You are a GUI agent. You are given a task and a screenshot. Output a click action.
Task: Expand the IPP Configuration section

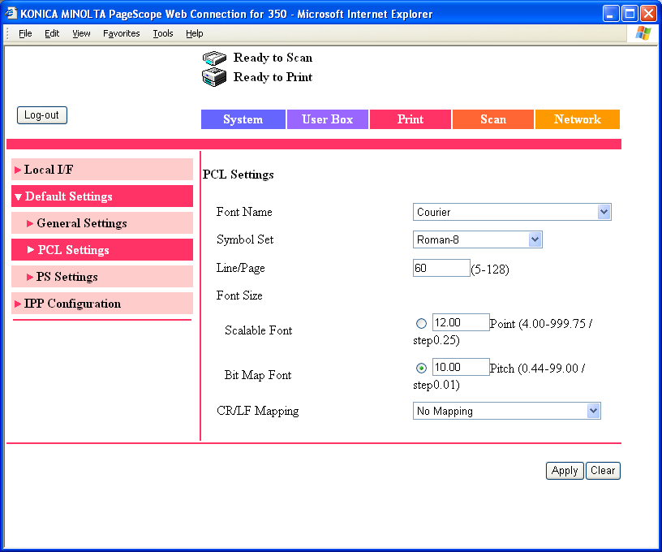pyautogui.click(x=102, y=304)
